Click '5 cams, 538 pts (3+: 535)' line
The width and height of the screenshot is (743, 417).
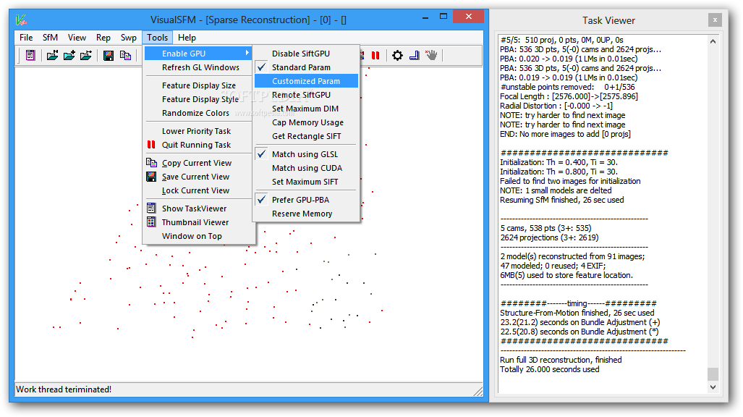[x=545, y=228]
